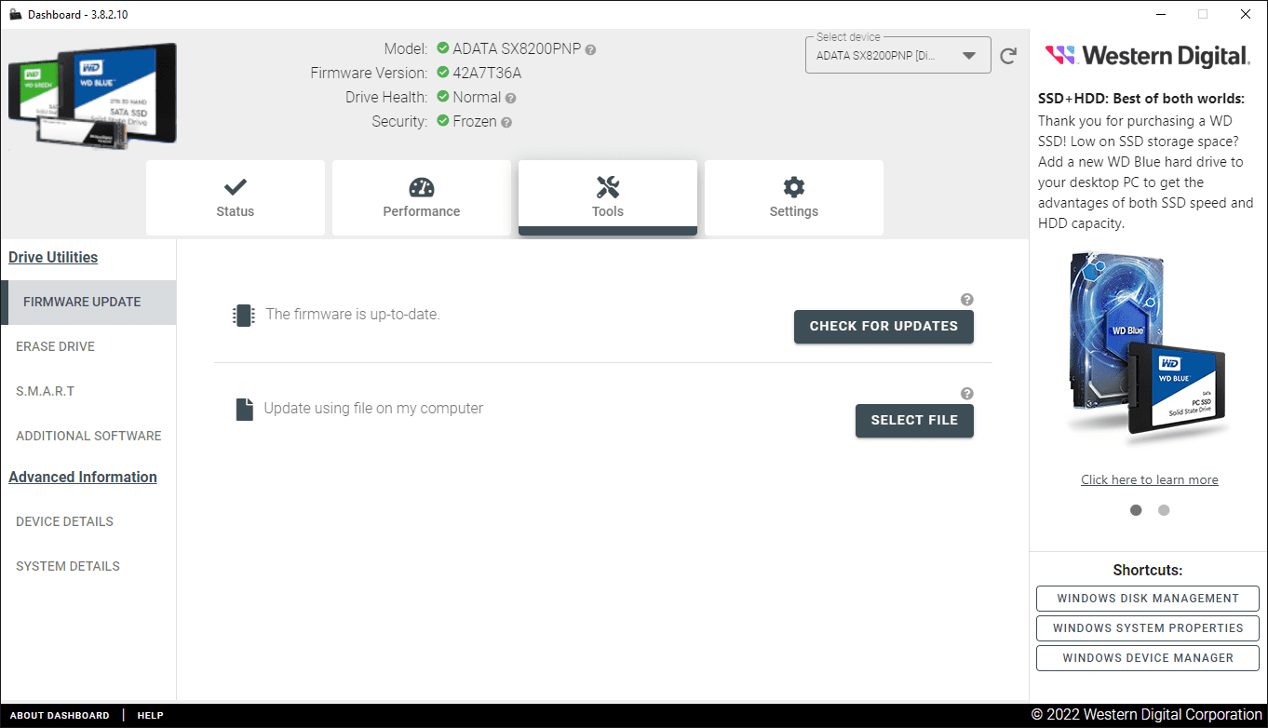Screen dimensions: 1268x728
Task: Open the Settings tab
Action: (794, 197)
